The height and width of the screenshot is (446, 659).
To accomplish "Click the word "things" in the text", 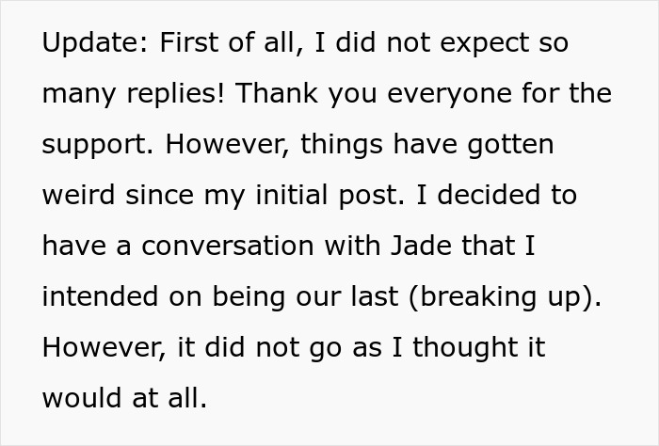I will point(354,146).
